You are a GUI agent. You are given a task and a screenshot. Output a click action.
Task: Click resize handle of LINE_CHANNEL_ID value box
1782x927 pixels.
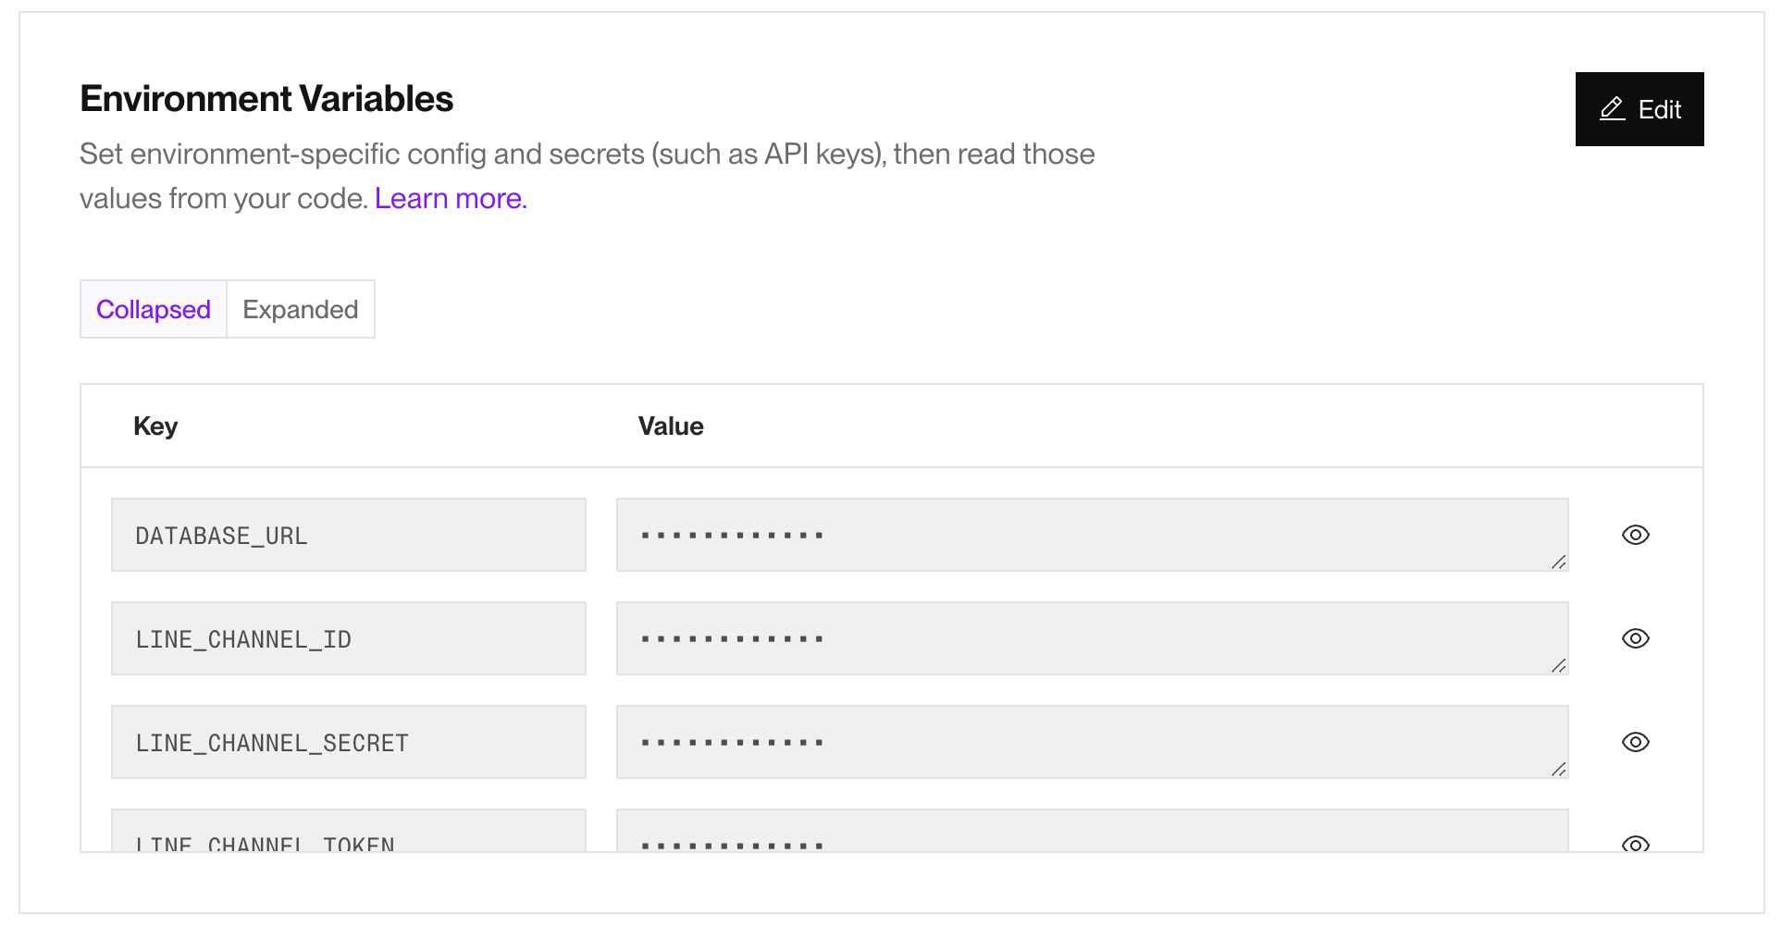pos(1559,666)
